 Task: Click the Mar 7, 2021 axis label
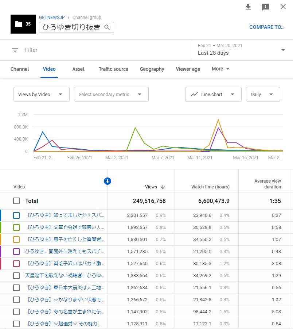(x=163, y=158)
